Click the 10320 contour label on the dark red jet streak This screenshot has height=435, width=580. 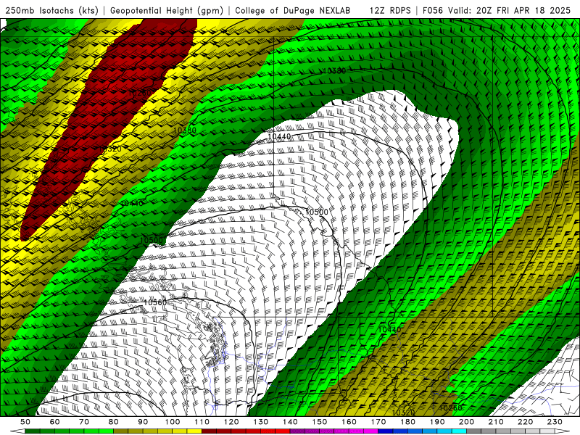point(110,149)
